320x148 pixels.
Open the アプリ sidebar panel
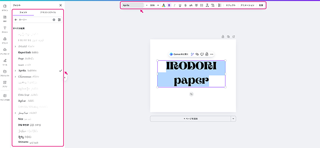pos(5,84)
